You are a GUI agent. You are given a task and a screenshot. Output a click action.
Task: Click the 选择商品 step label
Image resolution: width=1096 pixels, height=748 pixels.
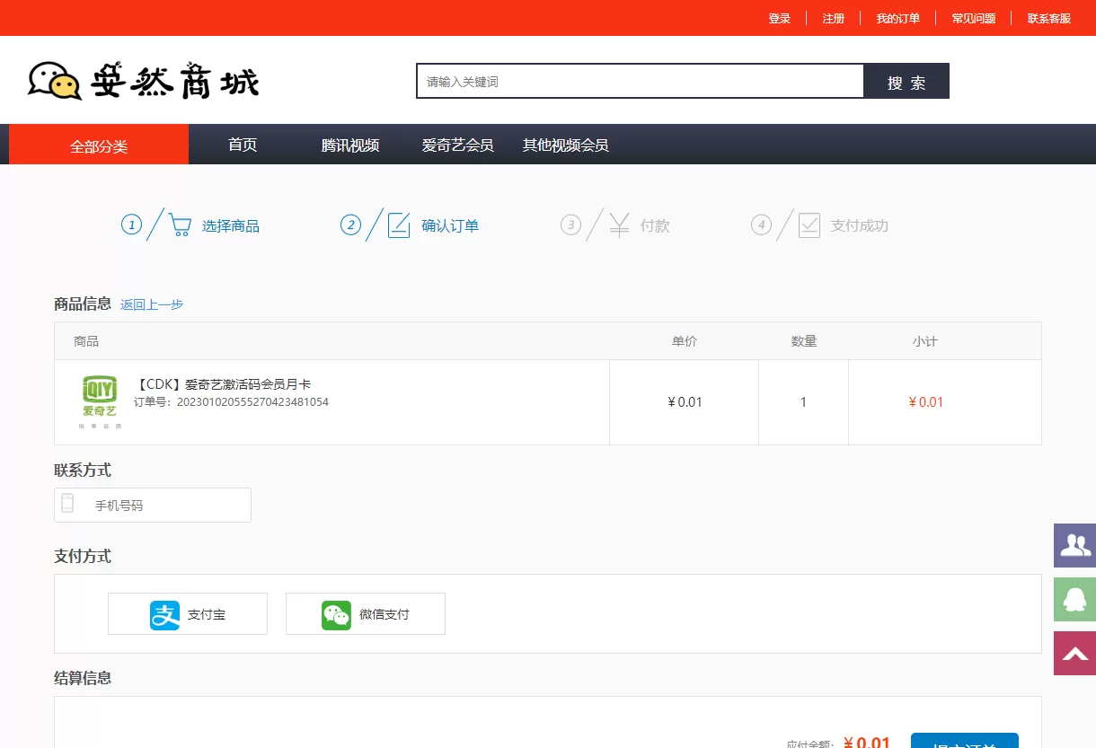coord(231,225)
